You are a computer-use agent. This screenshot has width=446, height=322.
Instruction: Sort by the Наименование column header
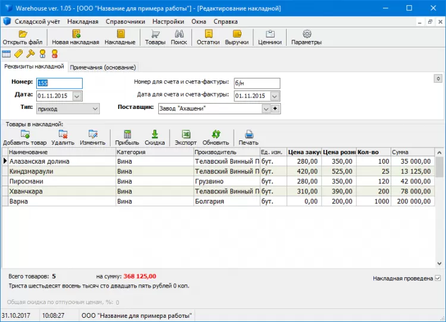(x=58, y=152)
